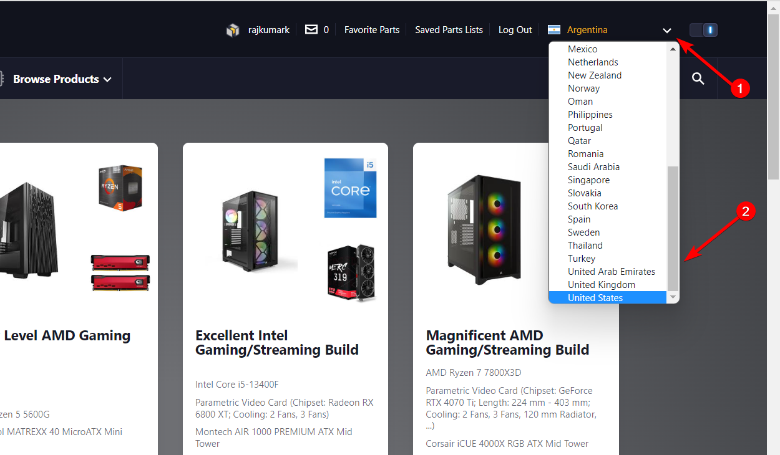Click the country list scroll-down arrow
Viewport: 780px width, 455px height.
[x=673, y=298]
